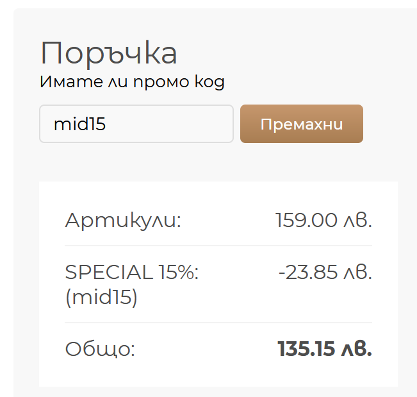The image size is (417, 397).
Task: Select the Общо: total label
Action: click(x=100, y=350)
